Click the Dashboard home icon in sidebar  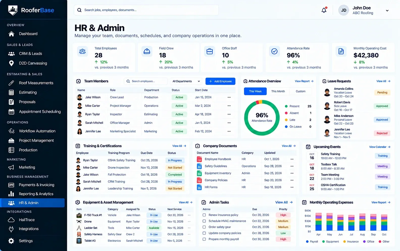click(x=11, y=34)
